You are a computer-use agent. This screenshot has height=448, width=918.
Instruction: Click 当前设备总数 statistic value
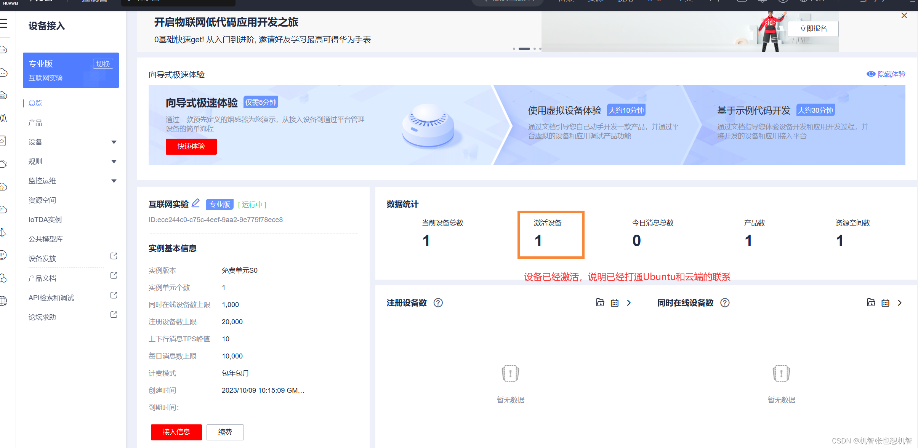[x=426, y=241]
